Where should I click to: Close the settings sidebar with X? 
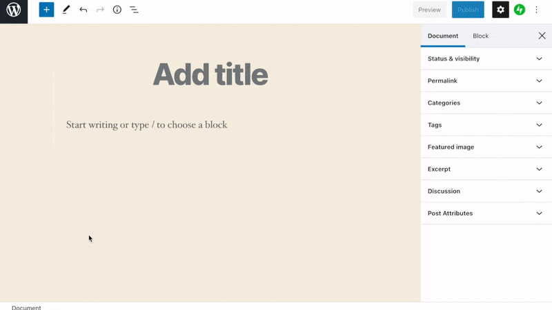542,36
